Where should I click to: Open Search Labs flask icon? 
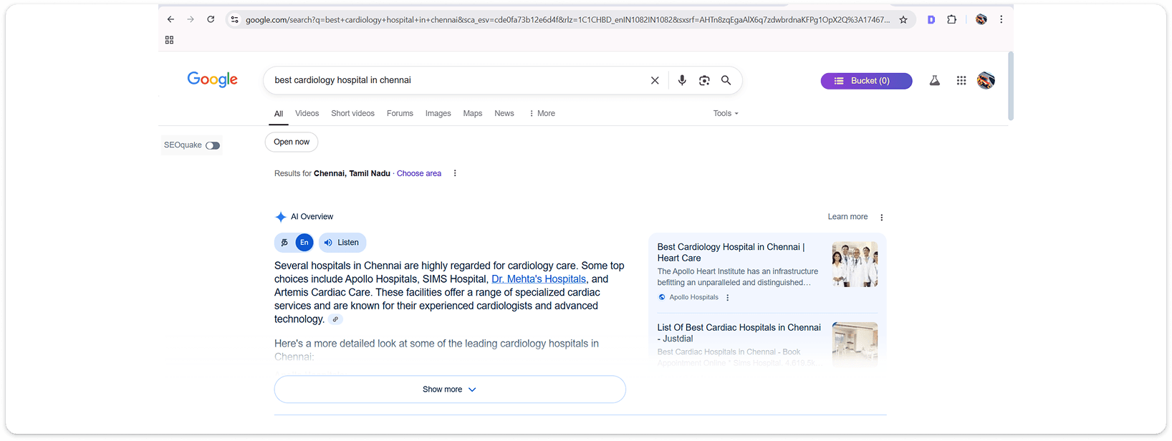coord(934,81)
